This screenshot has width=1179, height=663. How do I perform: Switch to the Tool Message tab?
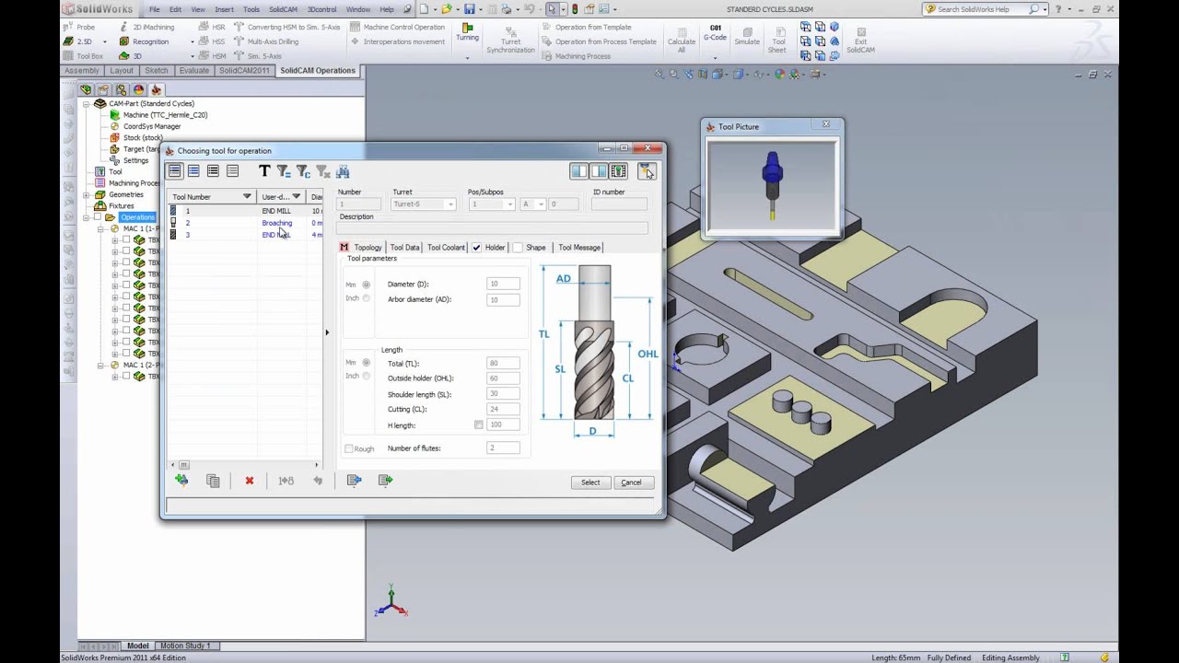click(x=579, y=247)
